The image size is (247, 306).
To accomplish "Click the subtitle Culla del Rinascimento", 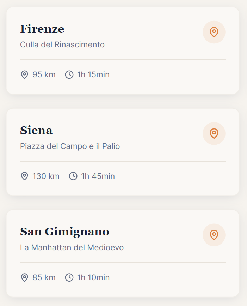I will coord(62,45).
